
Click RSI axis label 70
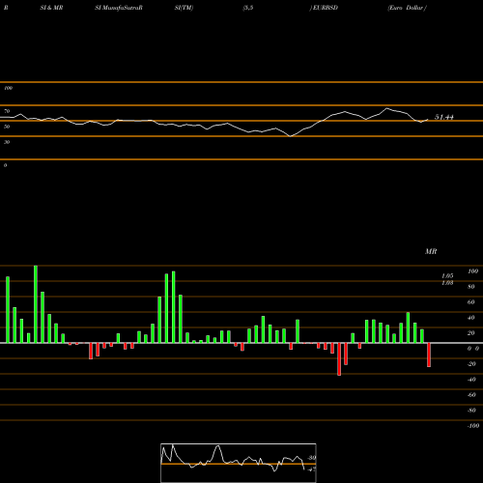[x=7, y=111]
